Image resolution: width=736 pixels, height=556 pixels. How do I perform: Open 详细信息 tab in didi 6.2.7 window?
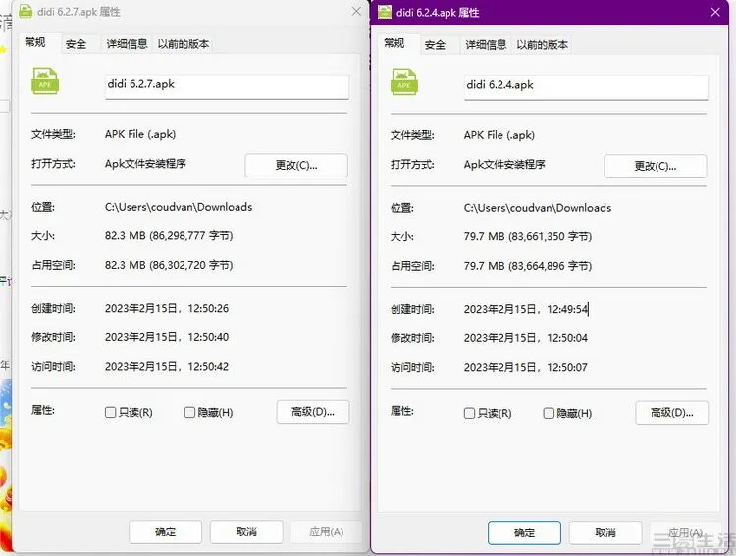[x=127, y=44]
